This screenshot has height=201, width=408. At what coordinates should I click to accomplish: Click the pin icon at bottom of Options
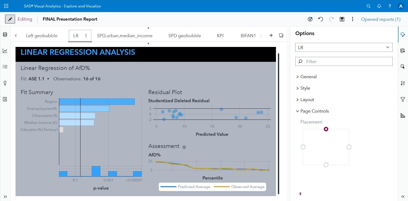300,194
